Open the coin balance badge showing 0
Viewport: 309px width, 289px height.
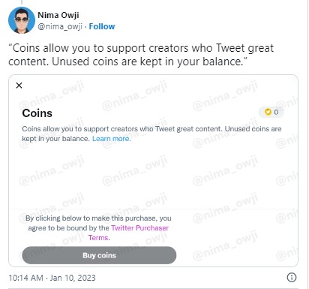coord(271,112)
